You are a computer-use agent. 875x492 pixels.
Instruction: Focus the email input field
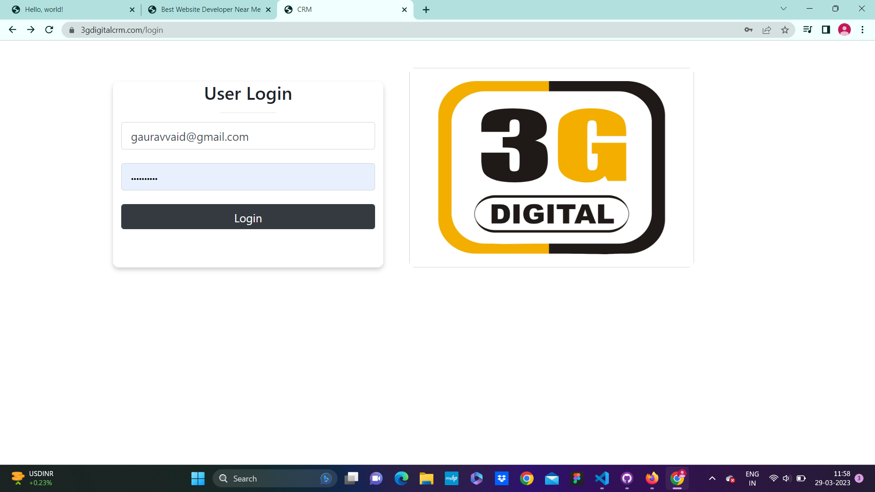tap(248, 136)
